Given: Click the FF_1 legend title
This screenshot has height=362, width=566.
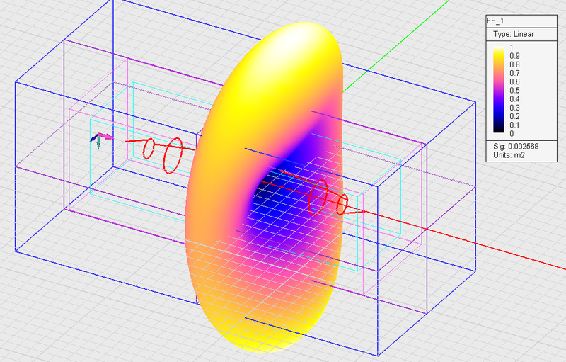Looking at the screenshot, I should coord(495,21).
